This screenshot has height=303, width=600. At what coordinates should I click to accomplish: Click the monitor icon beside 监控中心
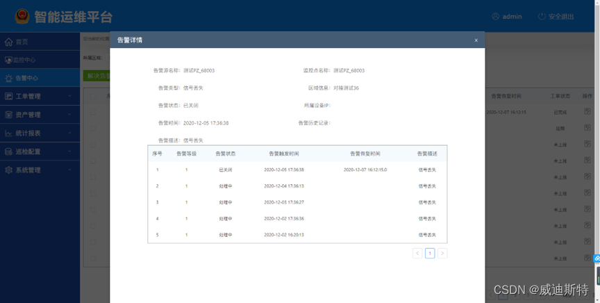(8, 60)
